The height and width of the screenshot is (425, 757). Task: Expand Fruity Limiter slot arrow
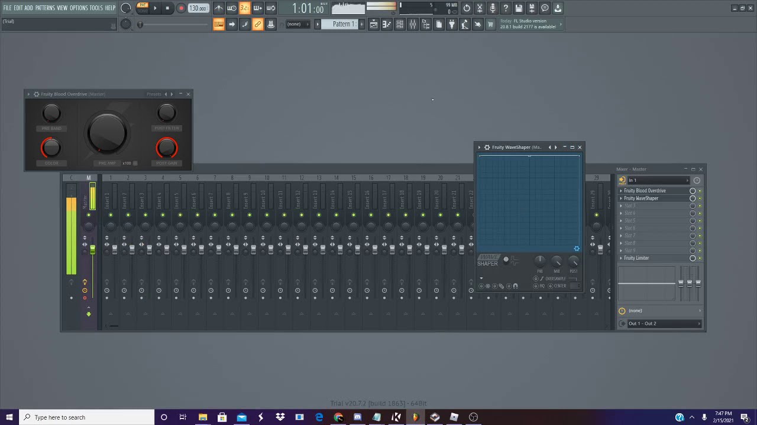pyautogui.click(x=621, y=258)
